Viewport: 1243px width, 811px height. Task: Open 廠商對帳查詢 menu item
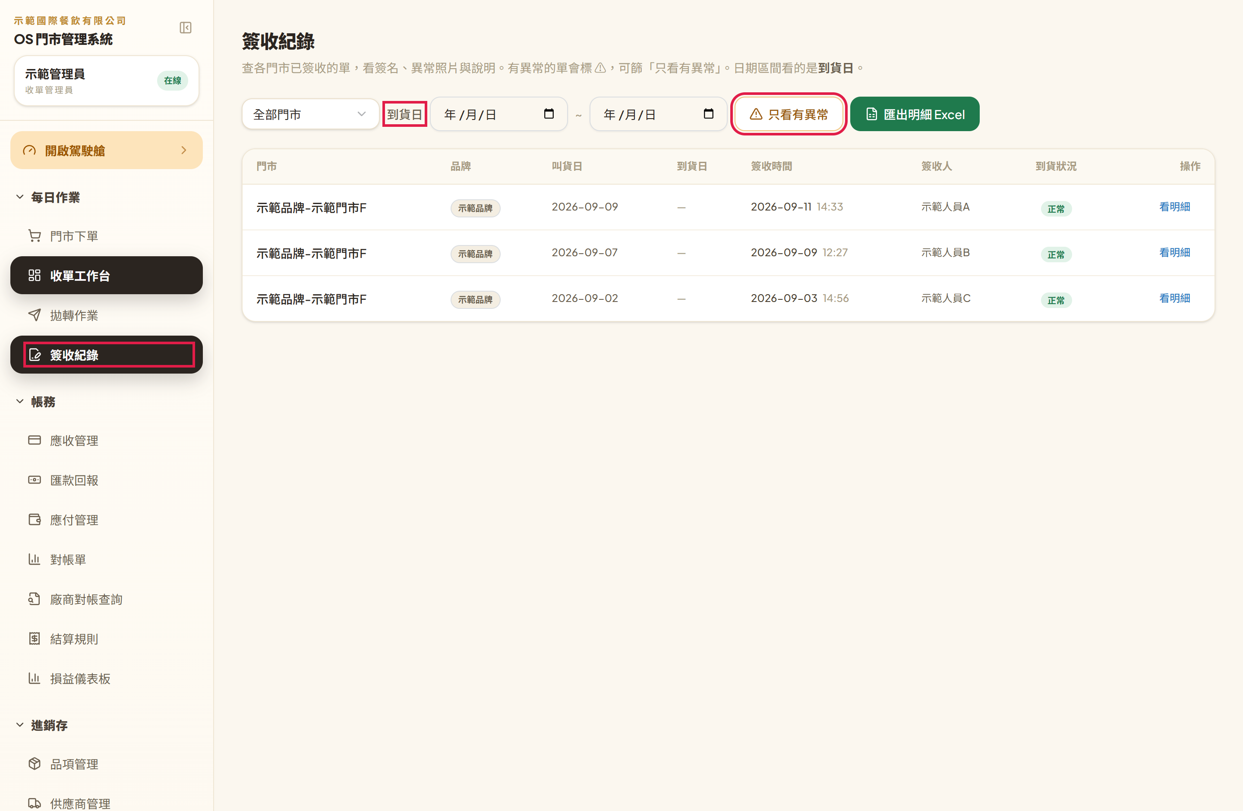[x=107, y=599]
